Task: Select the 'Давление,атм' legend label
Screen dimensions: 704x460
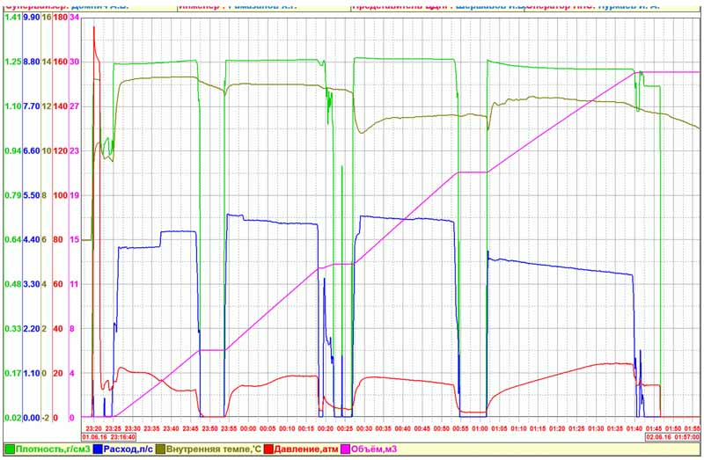Action: pos(306,449)
